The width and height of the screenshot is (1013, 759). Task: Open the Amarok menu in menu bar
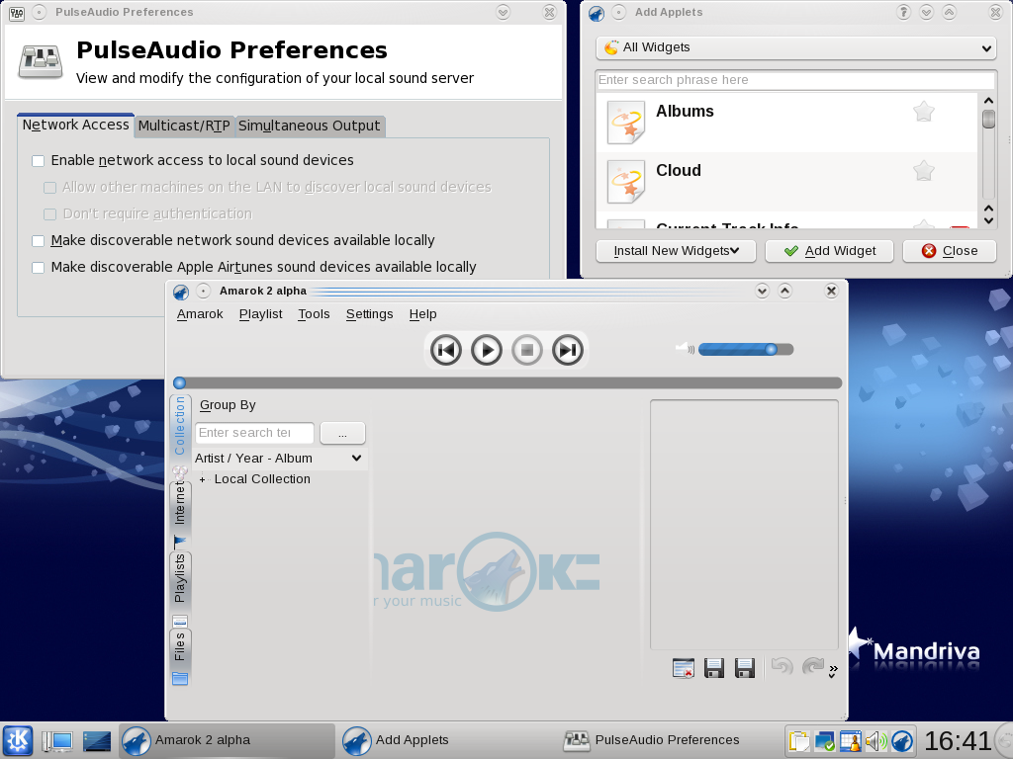coord(200,314)
